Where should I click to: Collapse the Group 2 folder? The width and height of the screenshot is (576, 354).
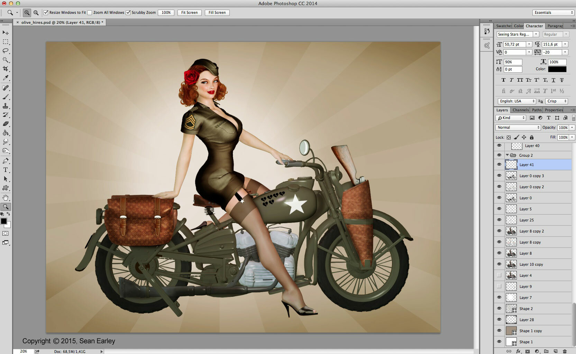pos(507,155)
